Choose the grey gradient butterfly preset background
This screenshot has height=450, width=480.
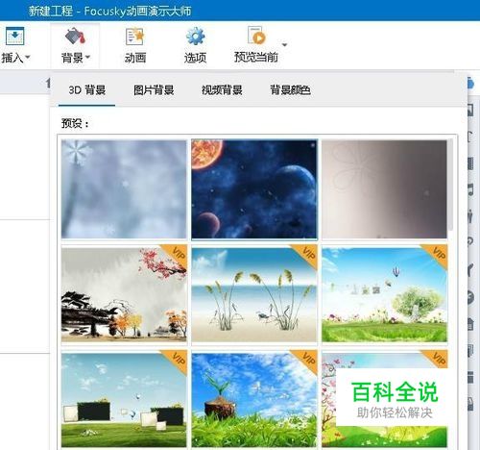384,189
